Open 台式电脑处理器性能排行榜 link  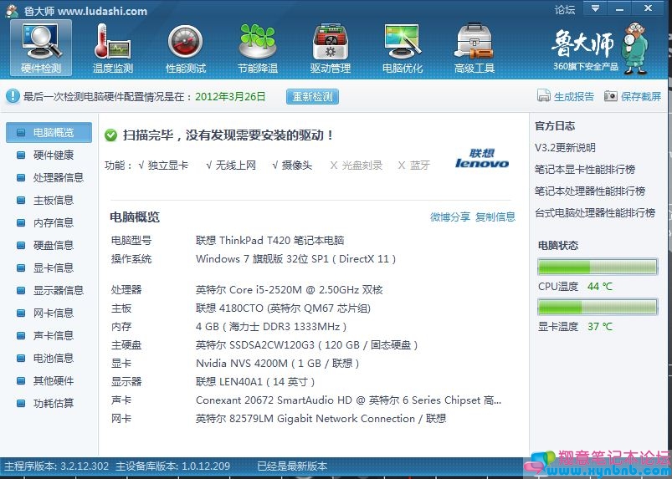595,212
